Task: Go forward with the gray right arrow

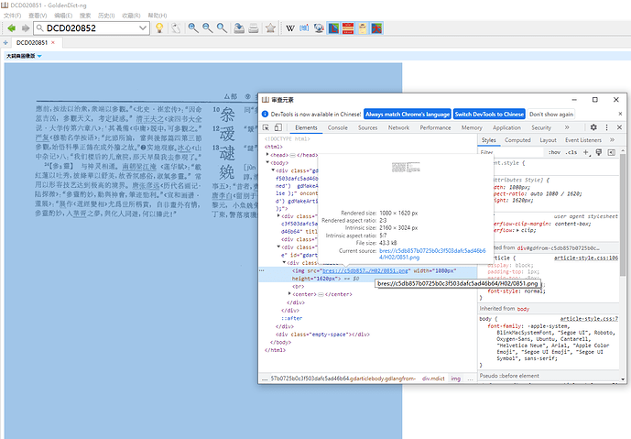Action: tap(26, 28)
